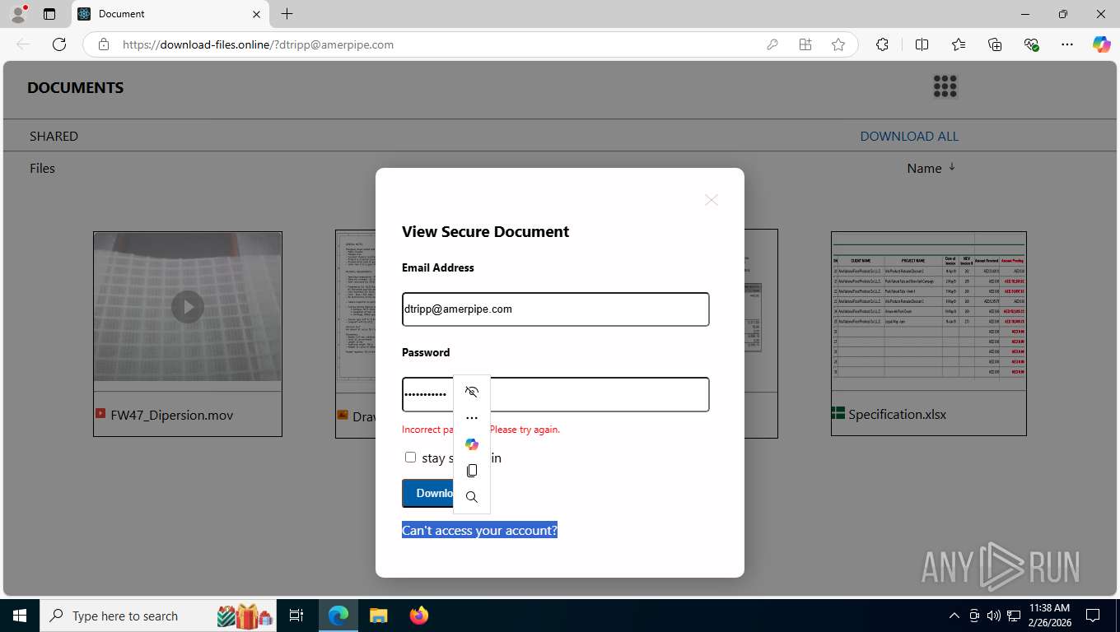1120x632 pixels.
Task: Open tab actions menu icon
Action: coord(49,14)
